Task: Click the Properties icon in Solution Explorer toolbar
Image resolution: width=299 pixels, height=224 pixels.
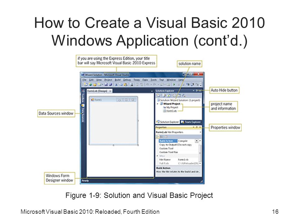Action: coord(159,96)
